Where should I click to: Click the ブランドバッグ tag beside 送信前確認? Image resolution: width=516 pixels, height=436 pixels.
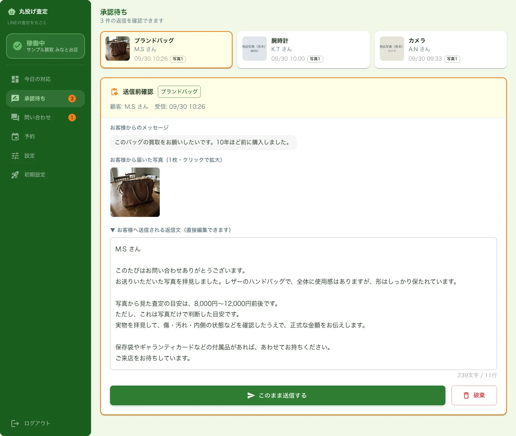tap(179, 92)
